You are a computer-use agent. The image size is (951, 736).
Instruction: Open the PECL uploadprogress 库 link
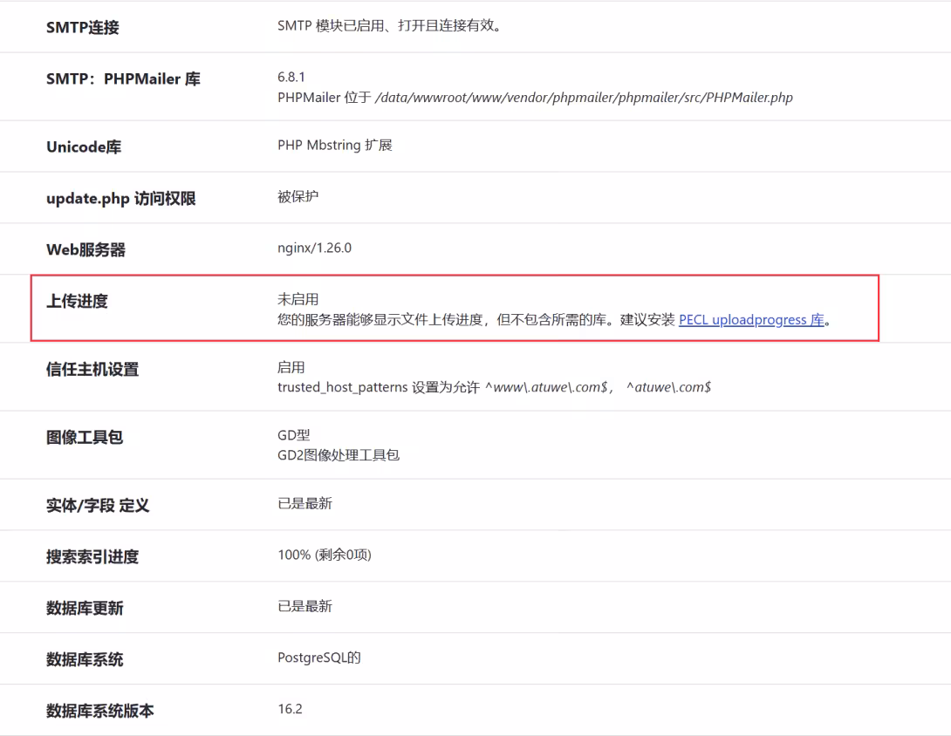[x=752, y=319]
